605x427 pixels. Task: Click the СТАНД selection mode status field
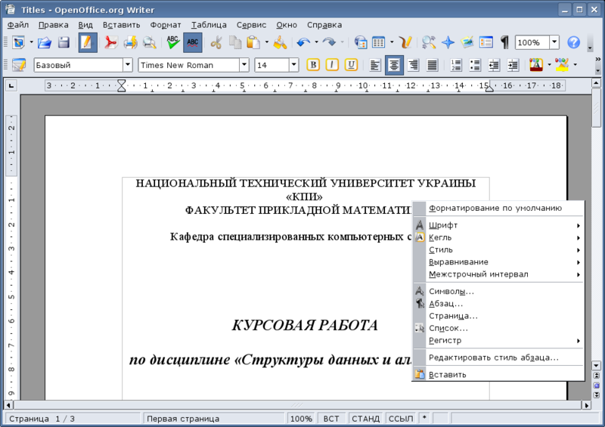pos(365,419)
